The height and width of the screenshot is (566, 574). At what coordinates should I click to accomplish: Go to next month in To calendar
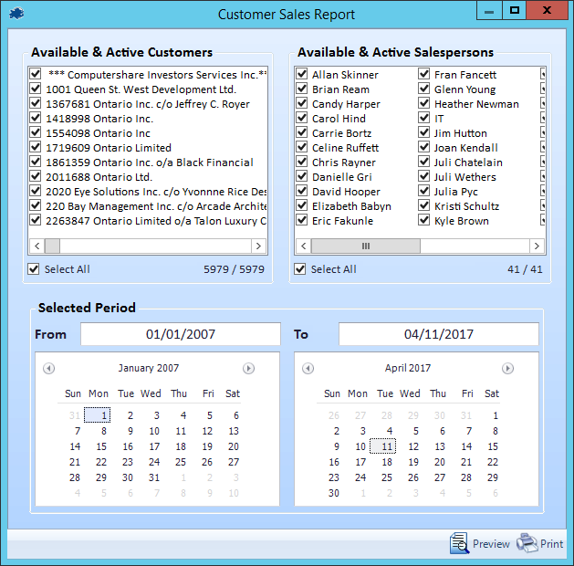(x=508, y=369)
